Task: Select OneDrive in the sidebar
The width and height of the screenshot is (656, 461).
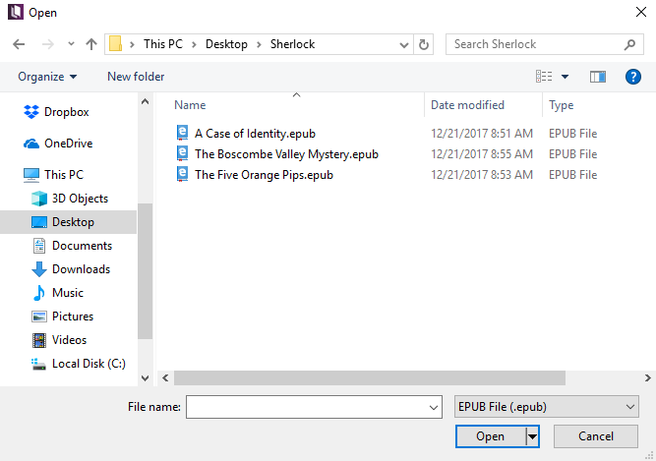Action: pyautogui.click(x=68, y=144)
